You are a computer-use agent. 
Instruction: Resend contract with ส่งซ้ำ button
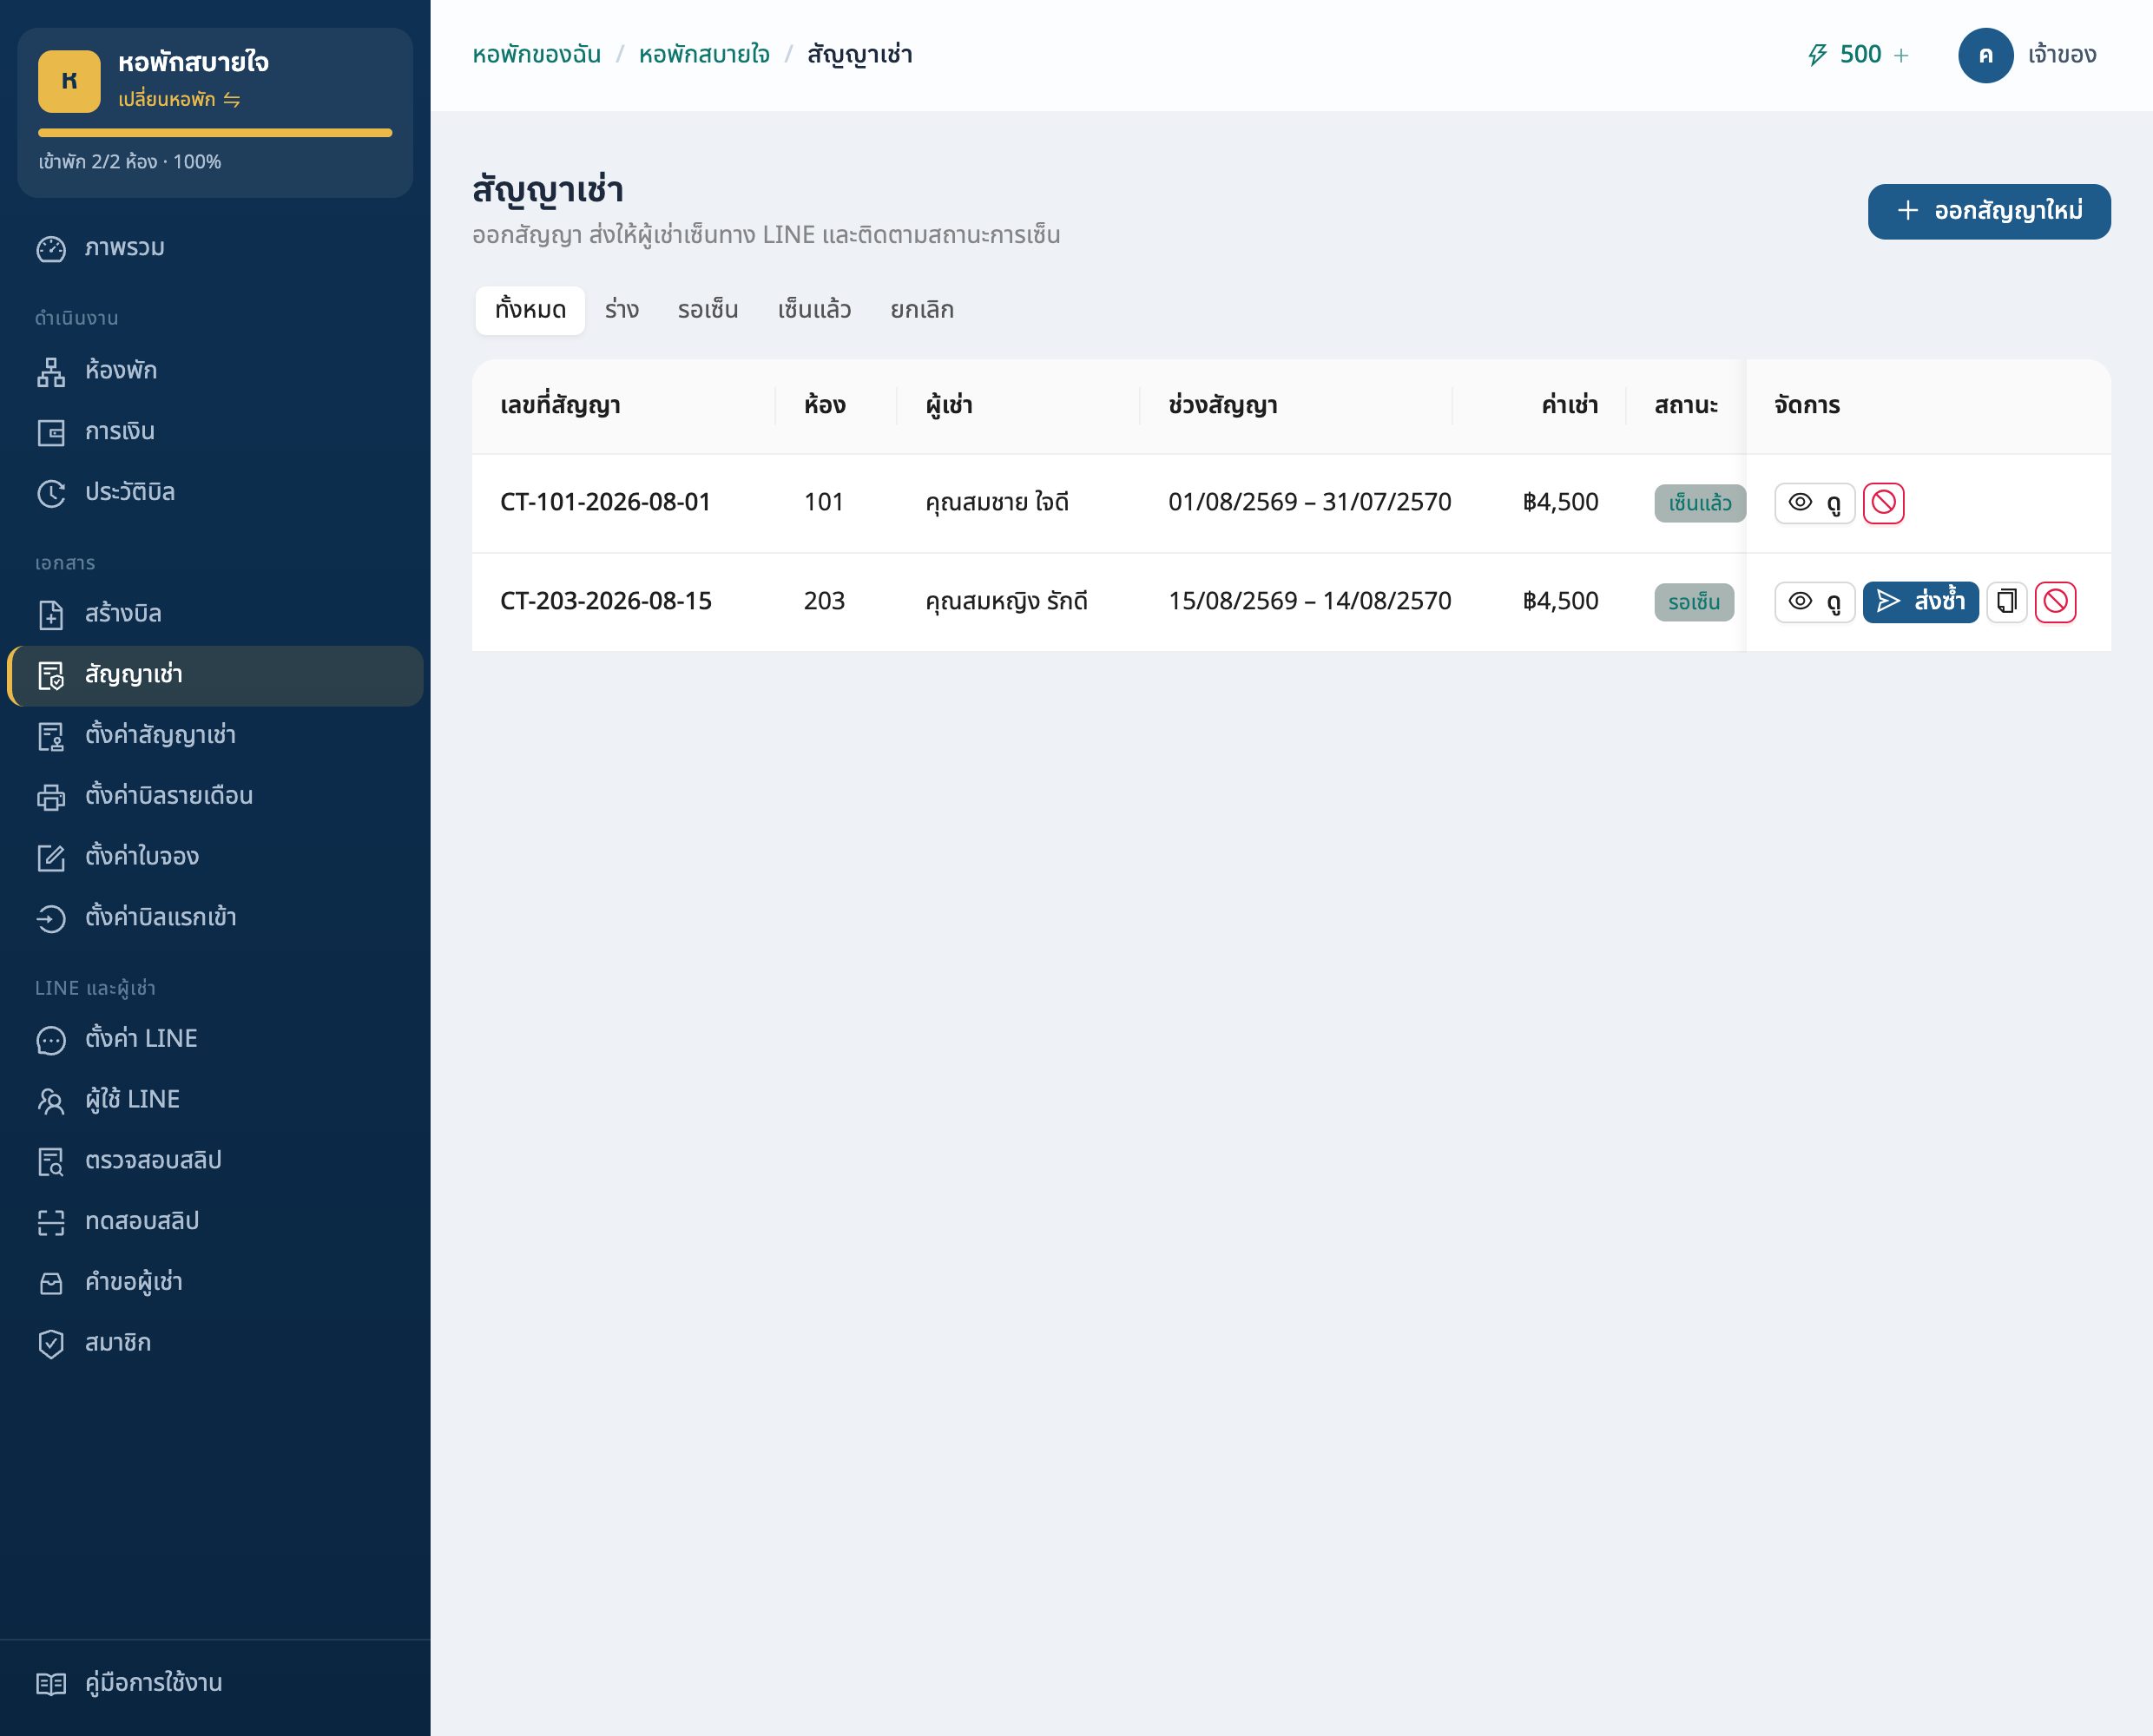(1920, 602)
